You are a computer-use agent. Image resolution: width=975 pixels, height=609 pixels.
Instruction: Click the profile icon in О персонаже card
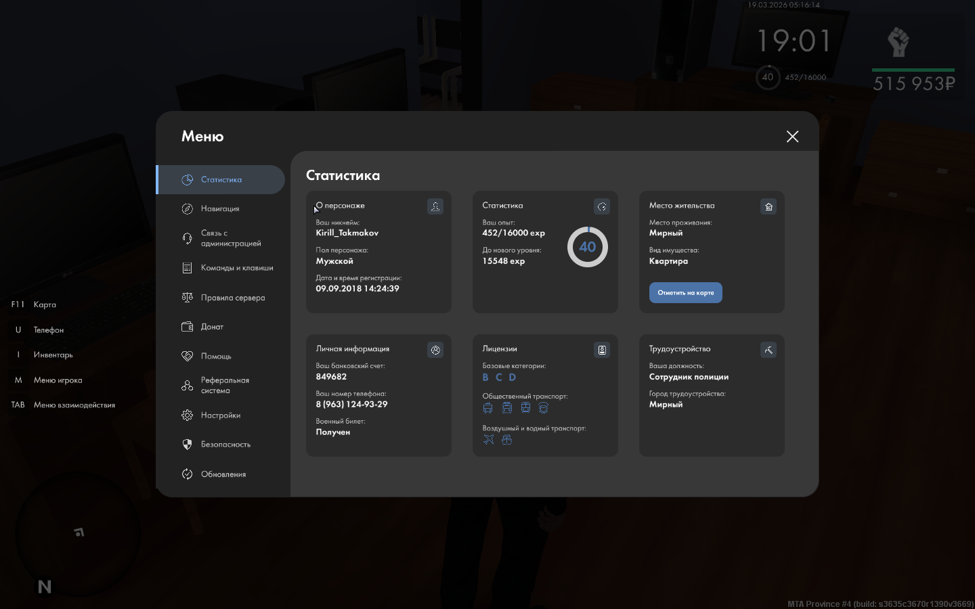coord(435,206)
